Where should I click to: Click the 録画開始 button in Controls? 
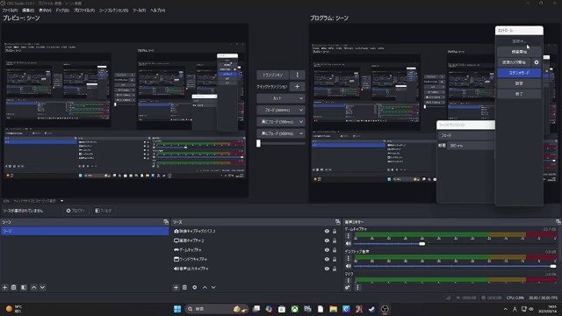519,52
